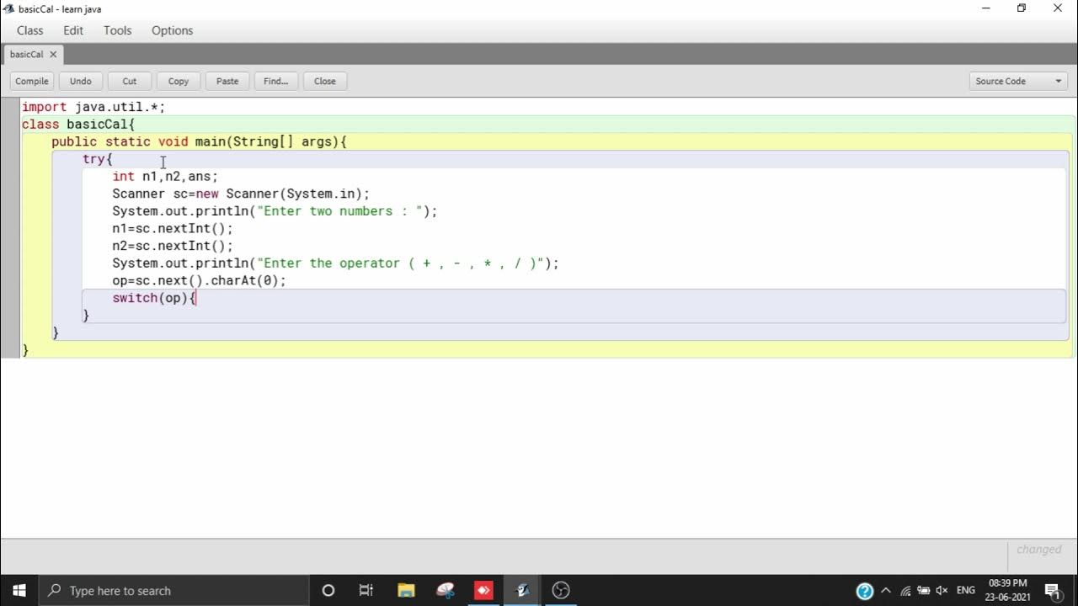Open the network status tray icon
Screen dimensions: 1078x606
point(905,591)
